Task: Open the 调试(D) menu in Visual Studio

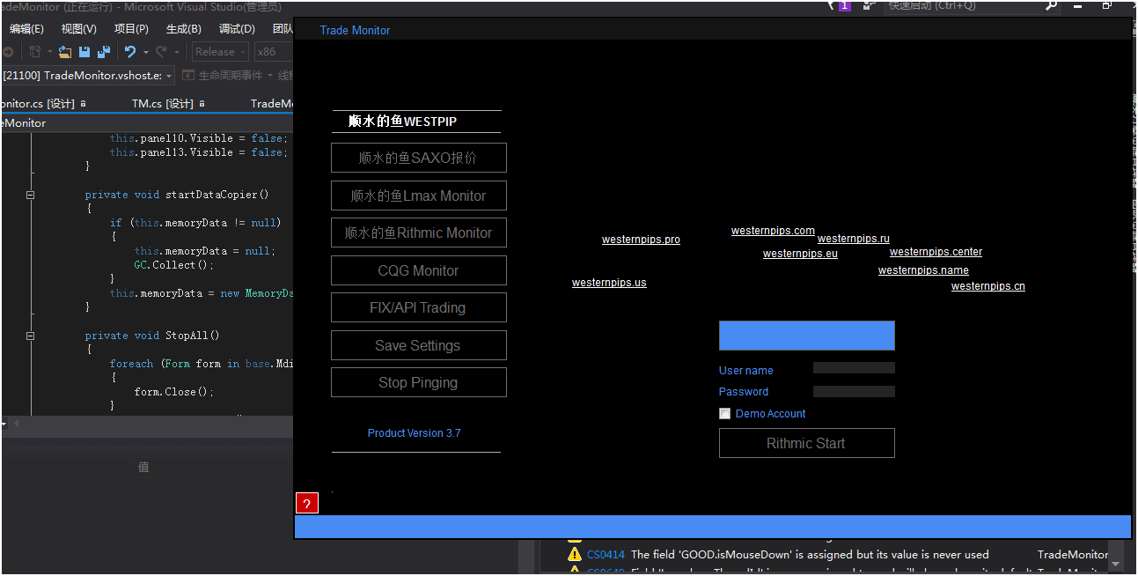Action: click(237, 29)
